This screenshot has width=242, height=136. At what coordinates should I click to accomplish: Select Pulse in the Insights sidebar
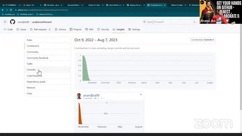(48, 40)
